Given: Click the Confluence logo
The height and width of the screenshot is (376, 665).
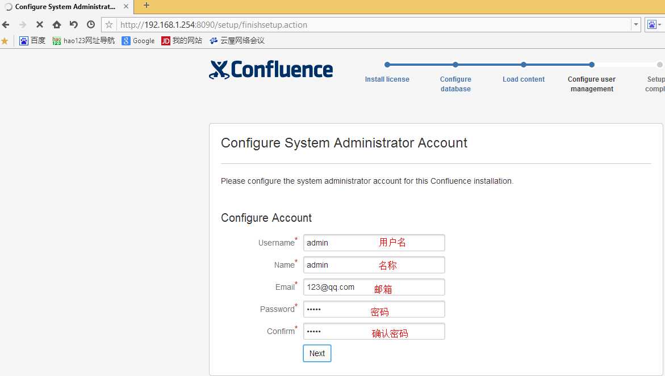Looking at the screenshot, I should 271,70.
